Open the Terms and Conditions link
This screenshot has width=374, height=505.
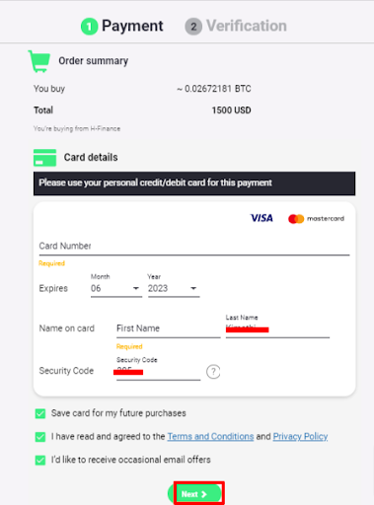(210, 437)
